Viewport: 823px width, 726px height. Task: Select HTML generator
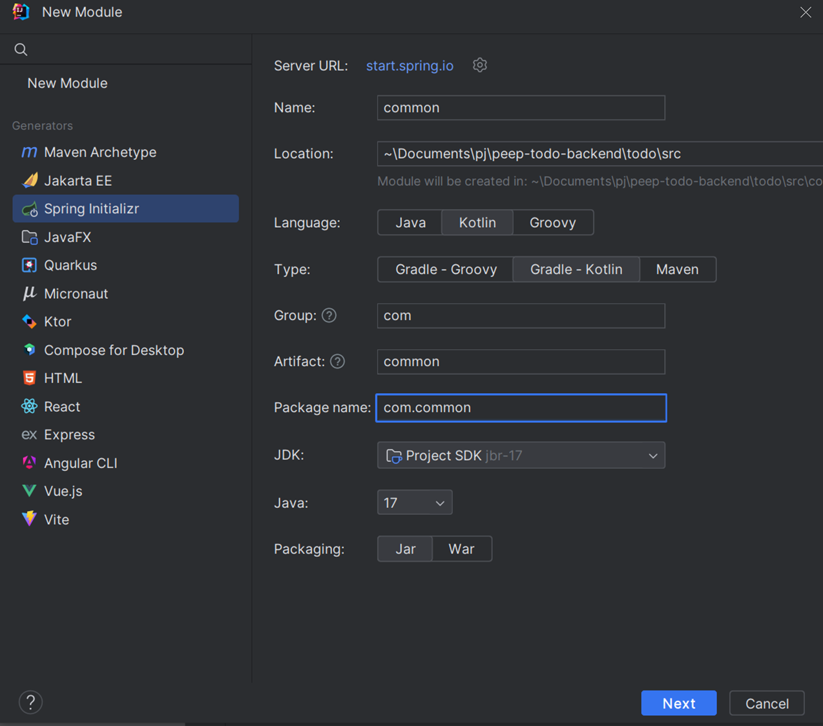pos(126,378)
